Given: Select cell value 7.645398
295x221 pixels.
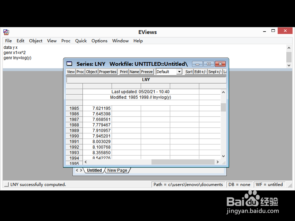Looking at the screenshot, I should pos(97,114).
